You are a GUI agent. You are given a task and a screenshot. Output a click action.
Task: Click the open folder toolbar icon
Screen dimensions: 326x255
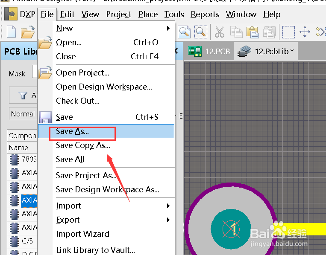(28, 32)
